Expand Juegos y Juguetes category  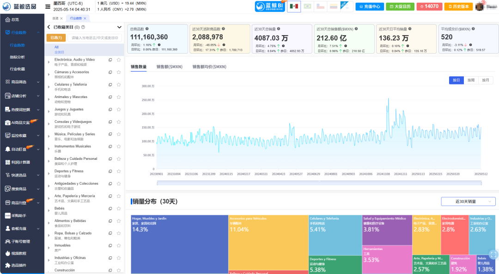(49, 112)
